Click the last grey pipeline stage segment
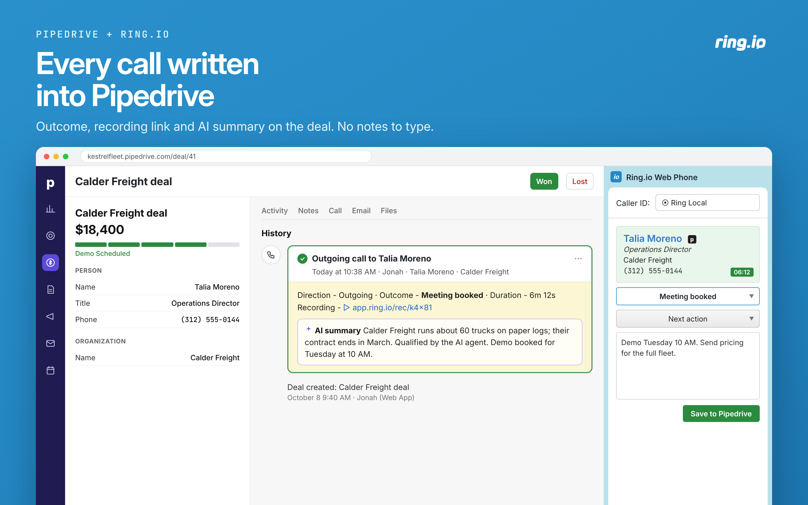The image size is (808, 505). click(x=224, y=244)
